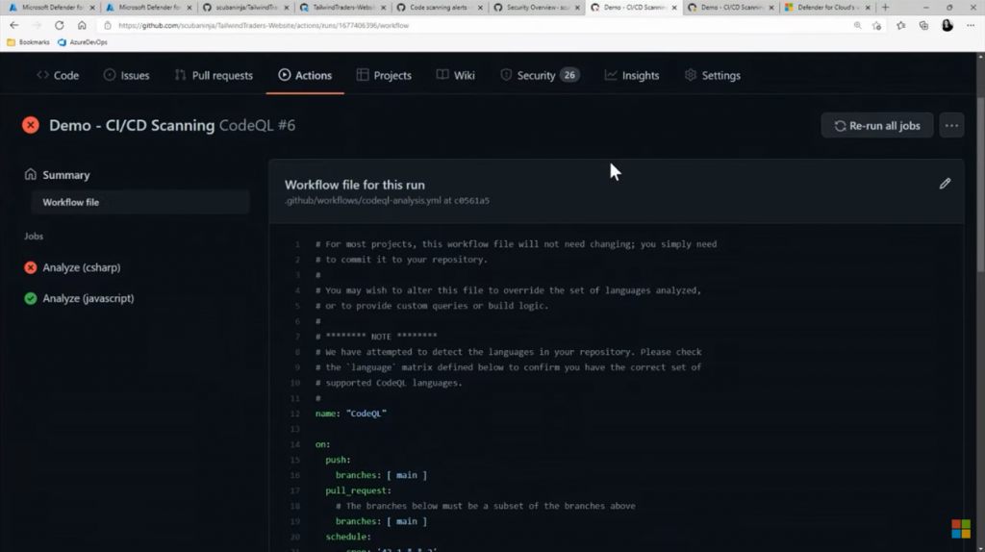Click the zoom magnifier icon in address bar
This screenshot has width=985, height=552.
(x=857, y=25)
